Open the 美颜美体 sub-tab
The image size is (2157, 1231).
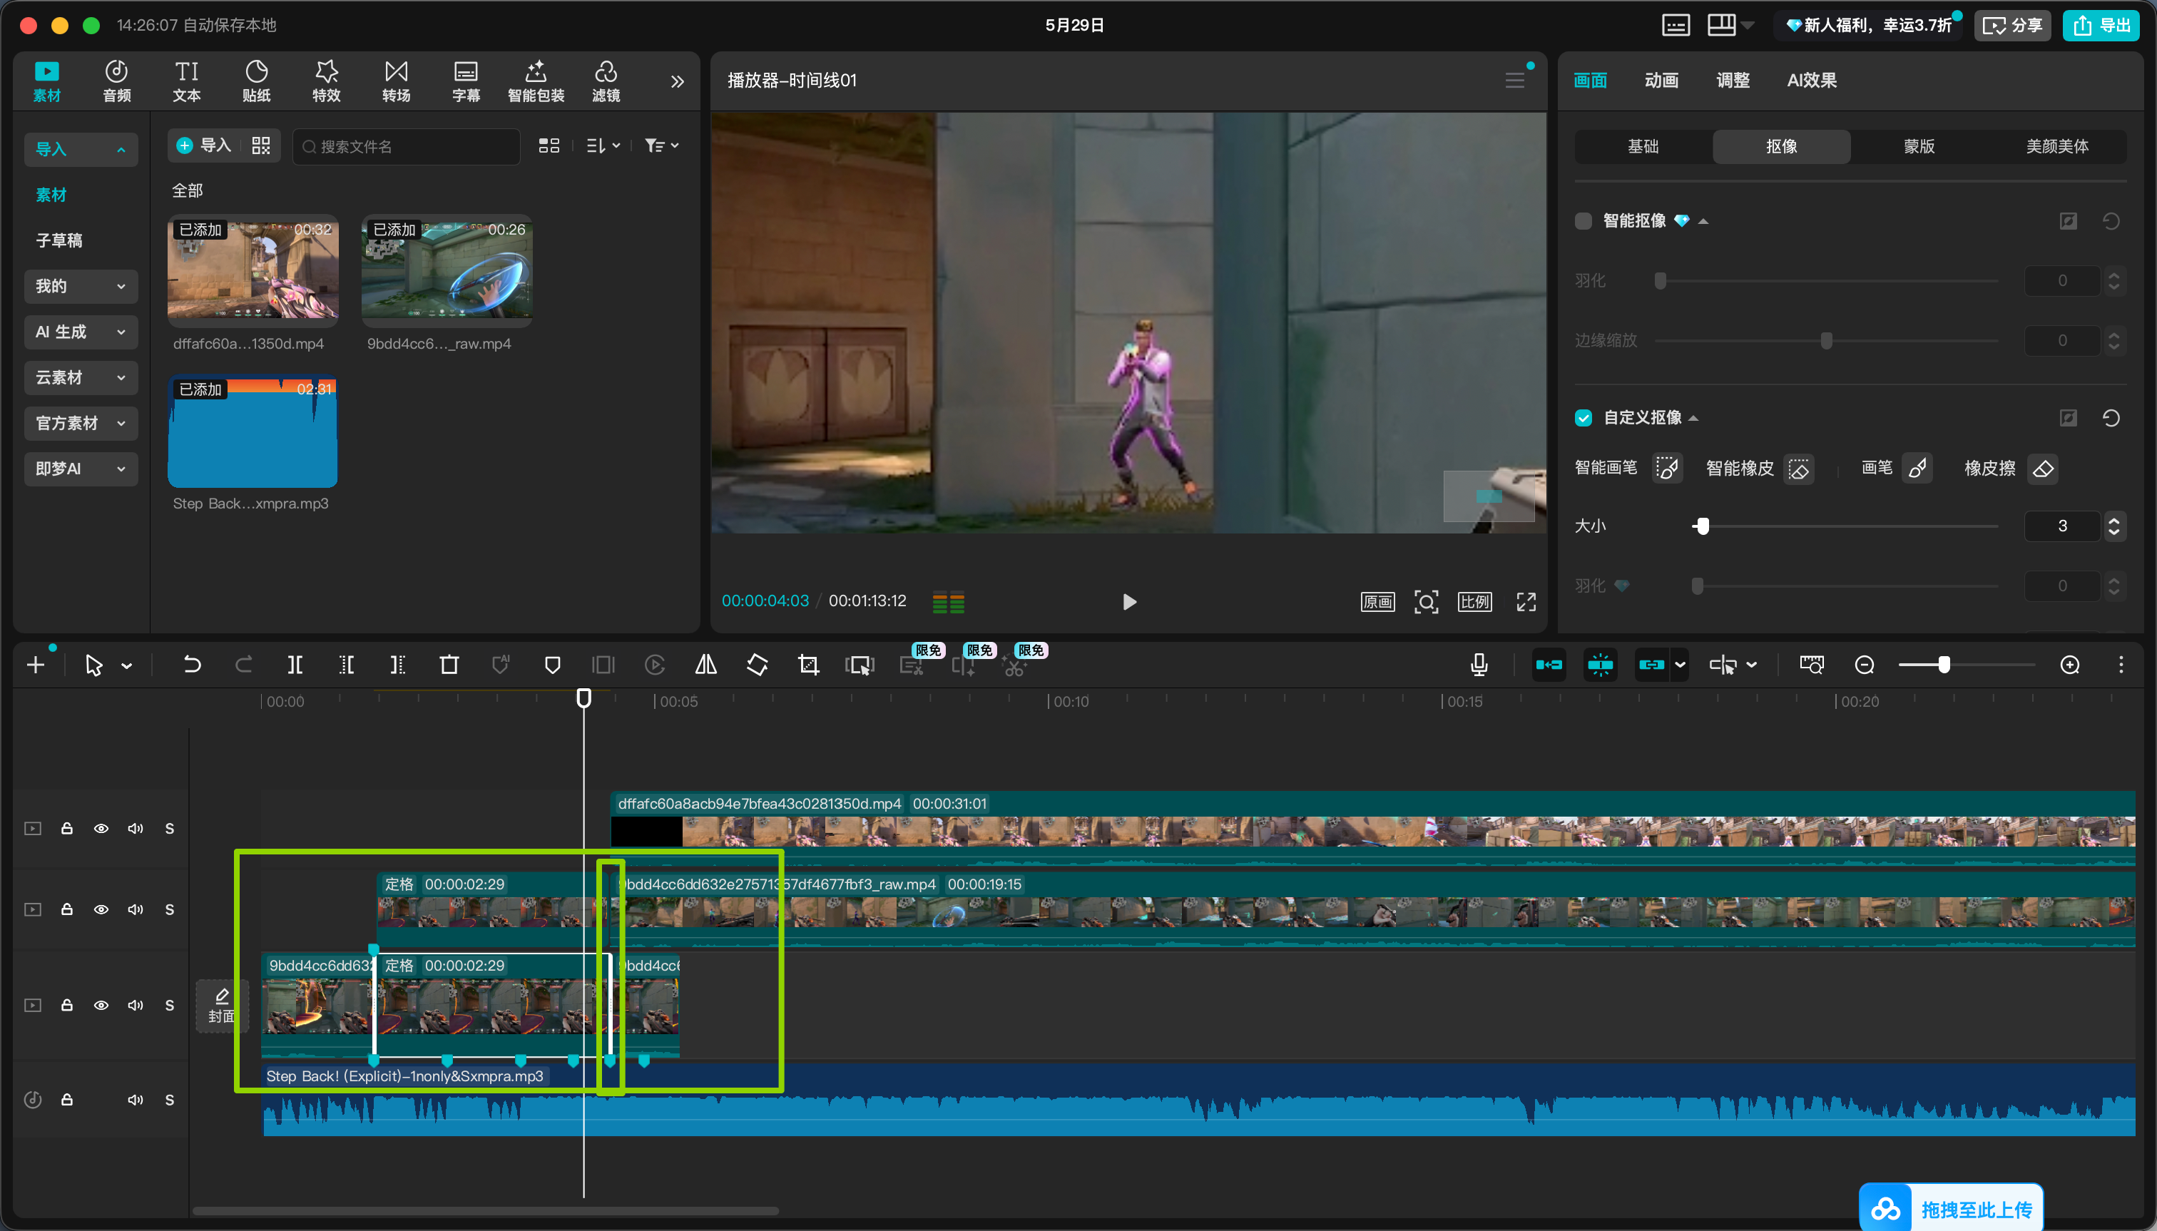point(2057,146)
